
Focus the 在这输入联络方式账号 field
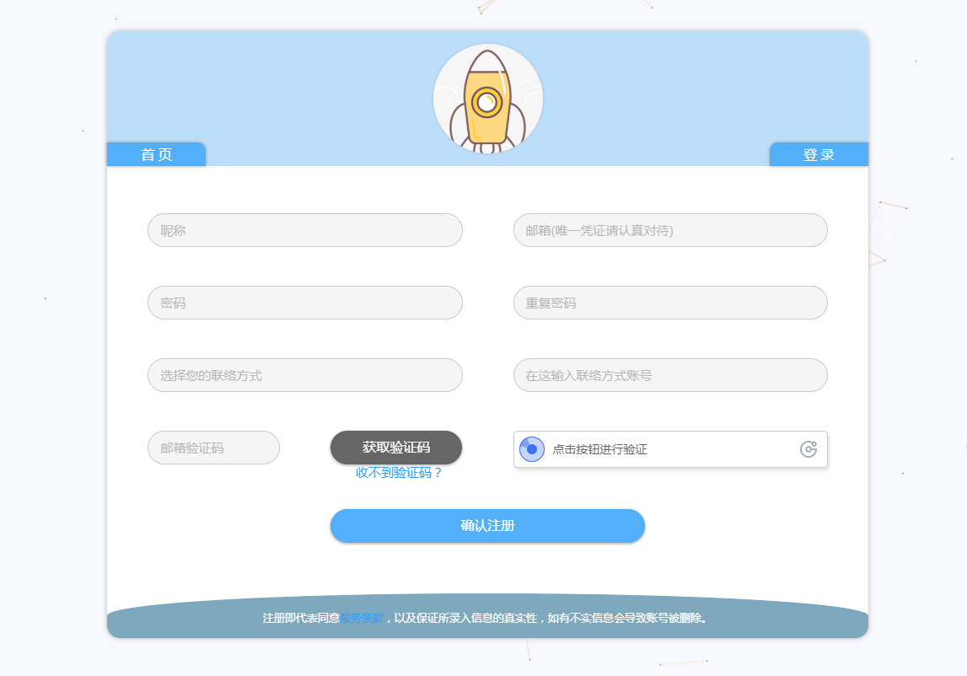pos(670,375)
